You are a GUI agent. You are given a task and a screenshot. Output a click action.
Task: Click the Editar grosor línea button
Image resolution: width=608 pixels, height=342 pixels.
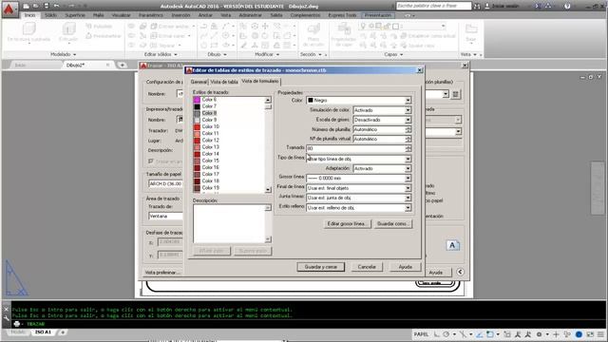click(x=347, y=224)
